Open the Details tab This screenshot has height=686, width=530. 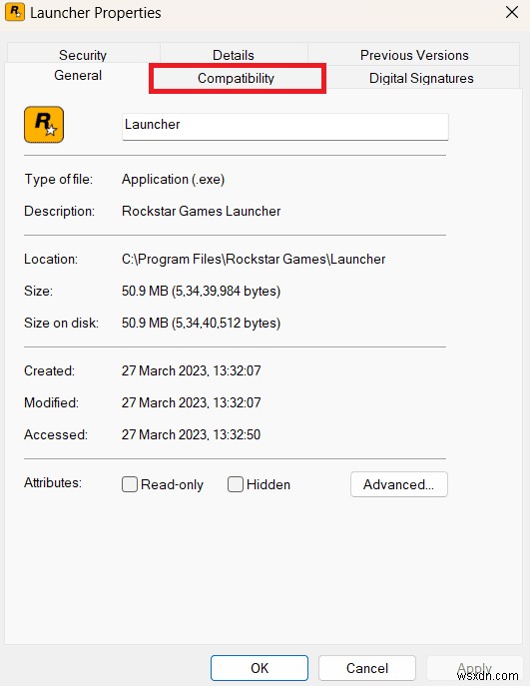(234, 55)
